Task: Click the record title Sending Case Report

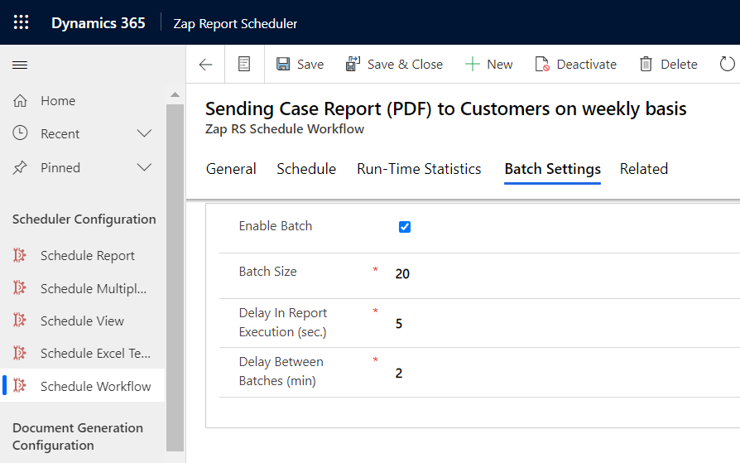Action: (445, 109)
